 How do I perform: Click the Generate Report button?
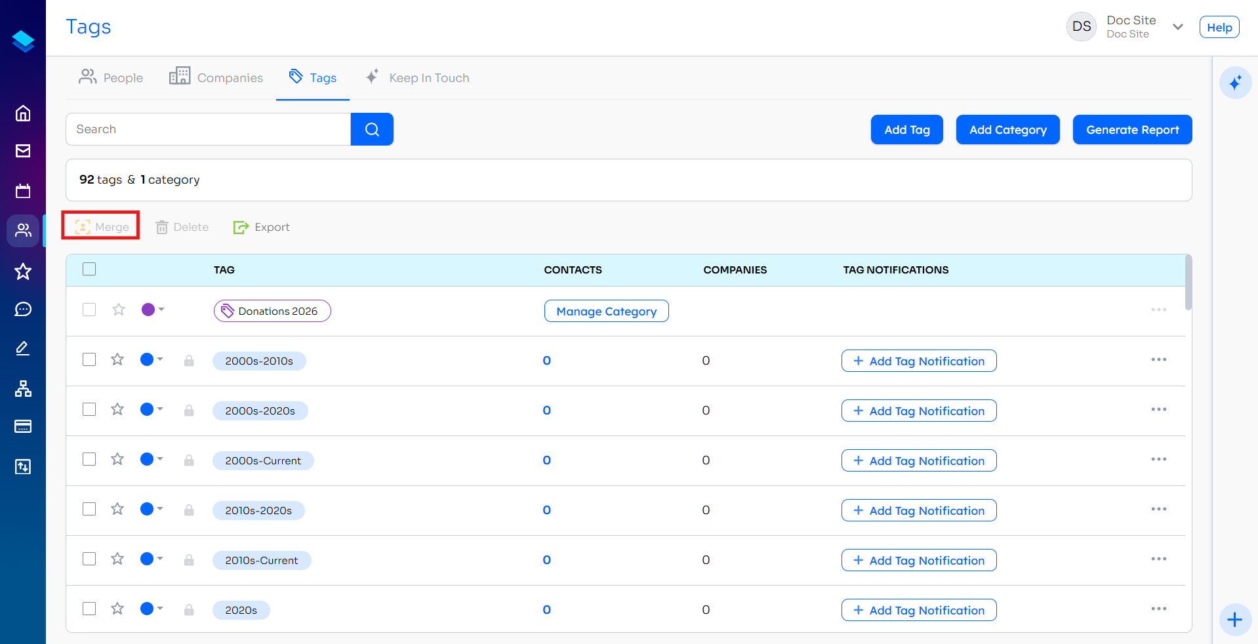click(x=1132, y=130)
